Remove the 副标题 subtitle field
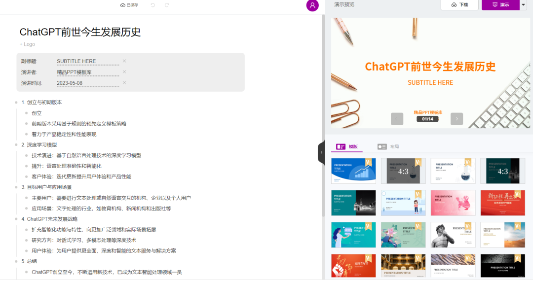The width and height of the screenshot is (533, 281). click(124, 61)
